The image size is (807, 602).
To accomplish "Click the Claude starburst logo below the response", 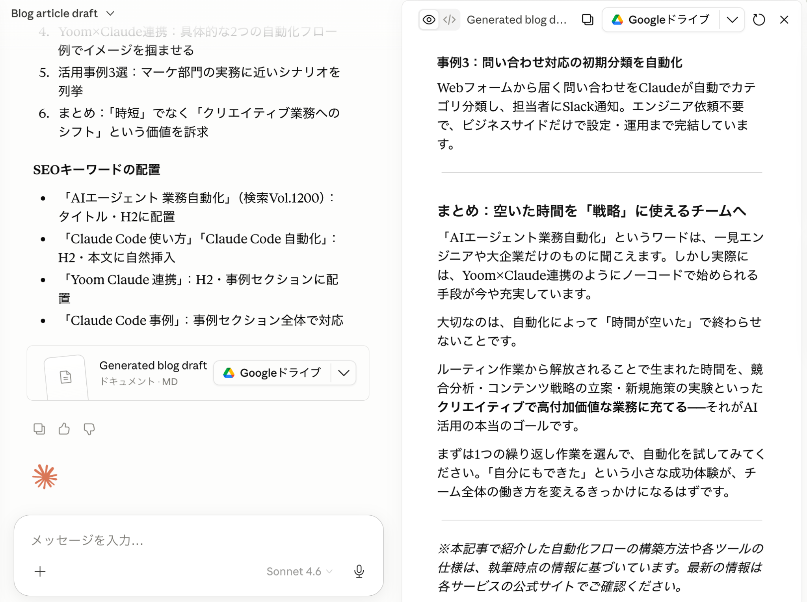I will click(45, 477).
